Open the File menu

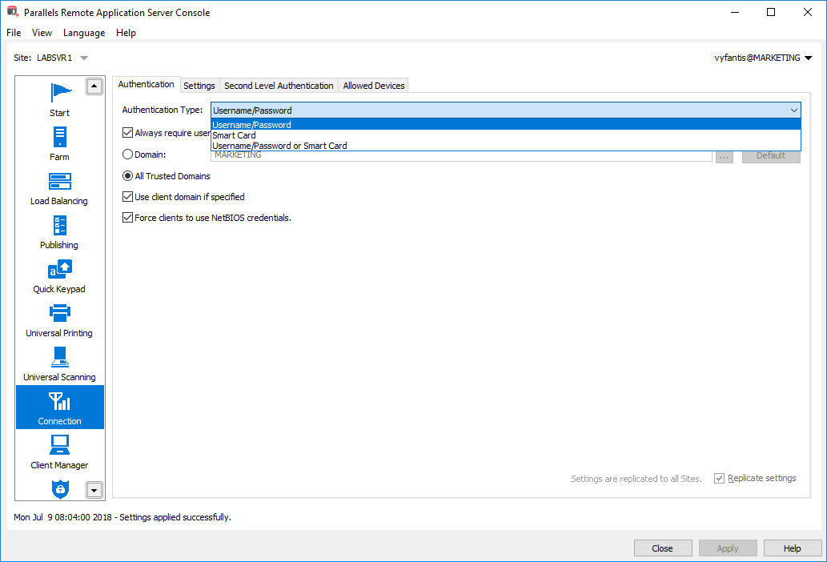coord(14,33)
